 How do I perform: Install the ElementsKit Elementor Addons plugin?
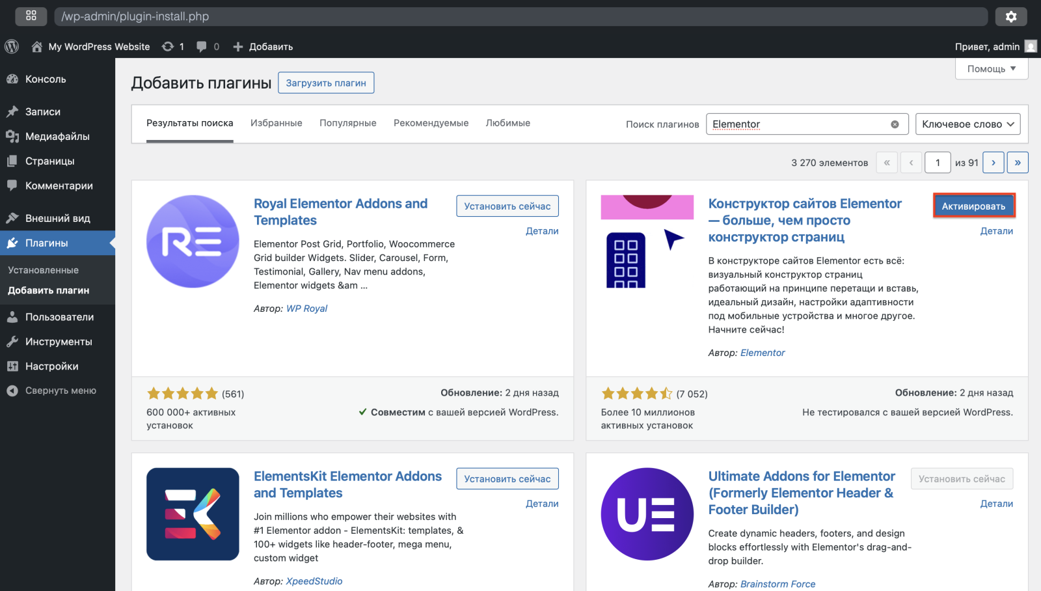tap(507, 479)
